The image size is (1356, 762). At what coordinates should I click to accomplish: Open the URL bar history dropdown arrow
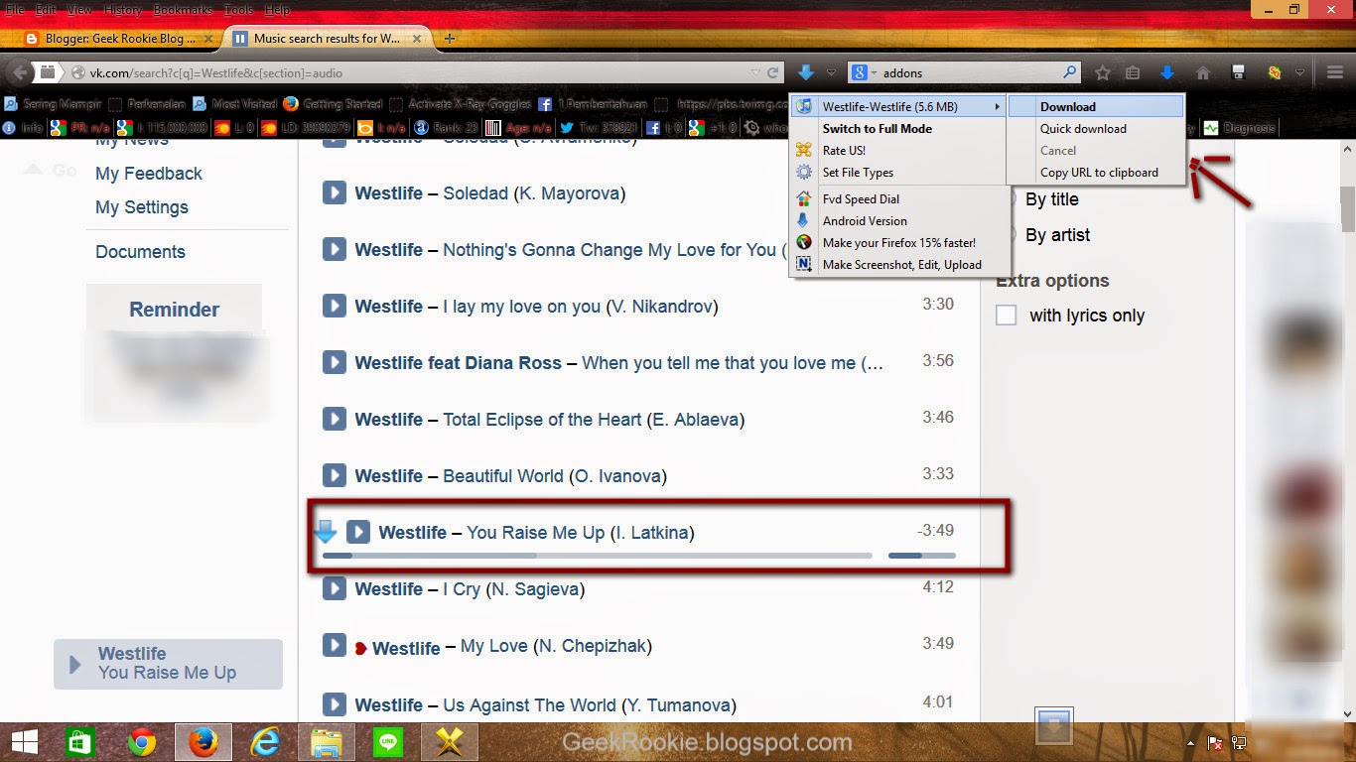(x=756, y=72)
